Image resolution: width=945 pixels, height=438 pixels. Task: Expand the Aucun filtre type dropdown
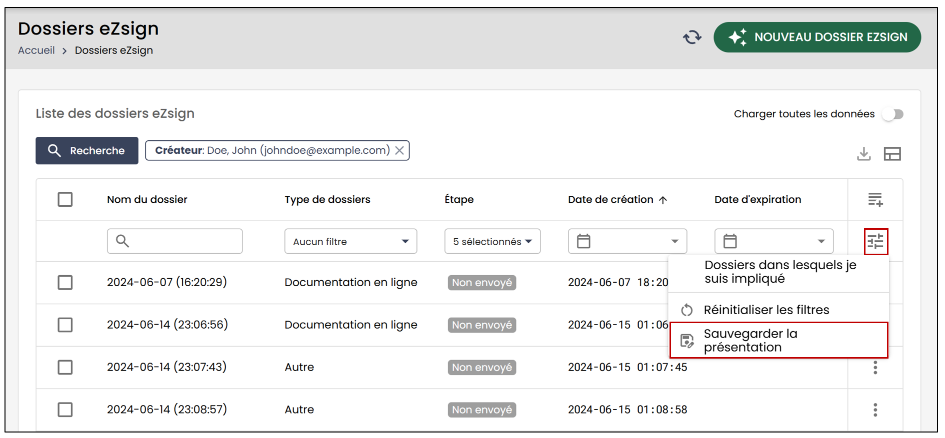pos(350,241)
